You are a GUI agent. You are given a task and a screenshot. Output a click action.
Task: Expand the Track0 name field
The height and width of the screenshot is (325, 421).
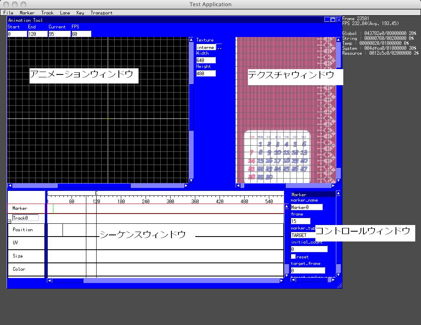(x=25, y=218)
